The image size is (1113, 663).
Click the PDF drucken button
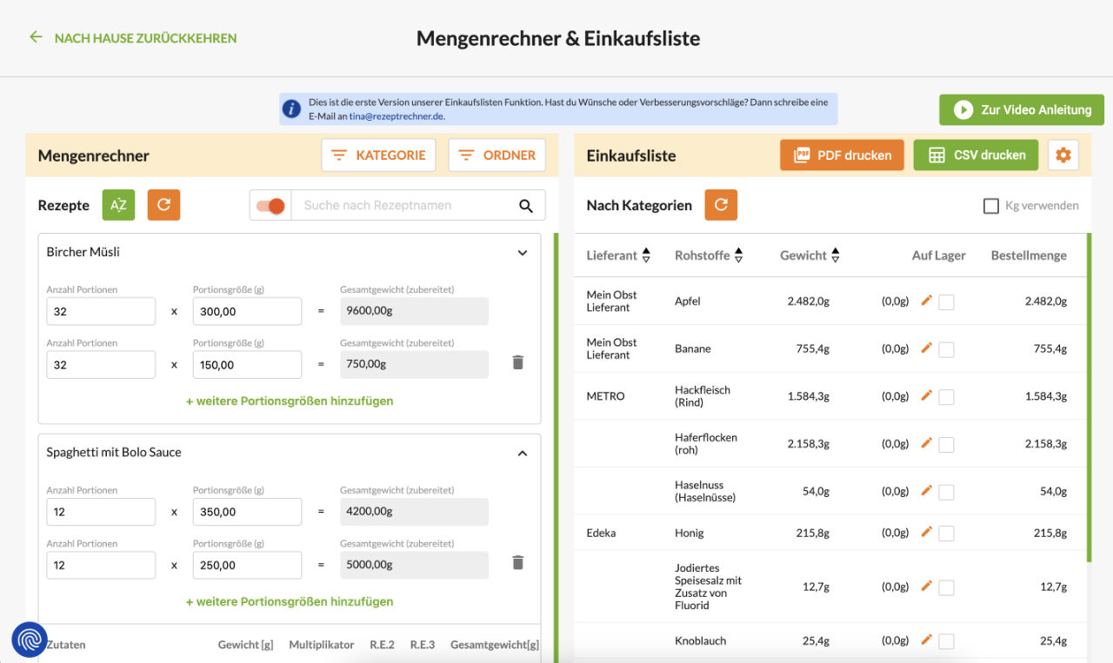[x=842, y=155]
